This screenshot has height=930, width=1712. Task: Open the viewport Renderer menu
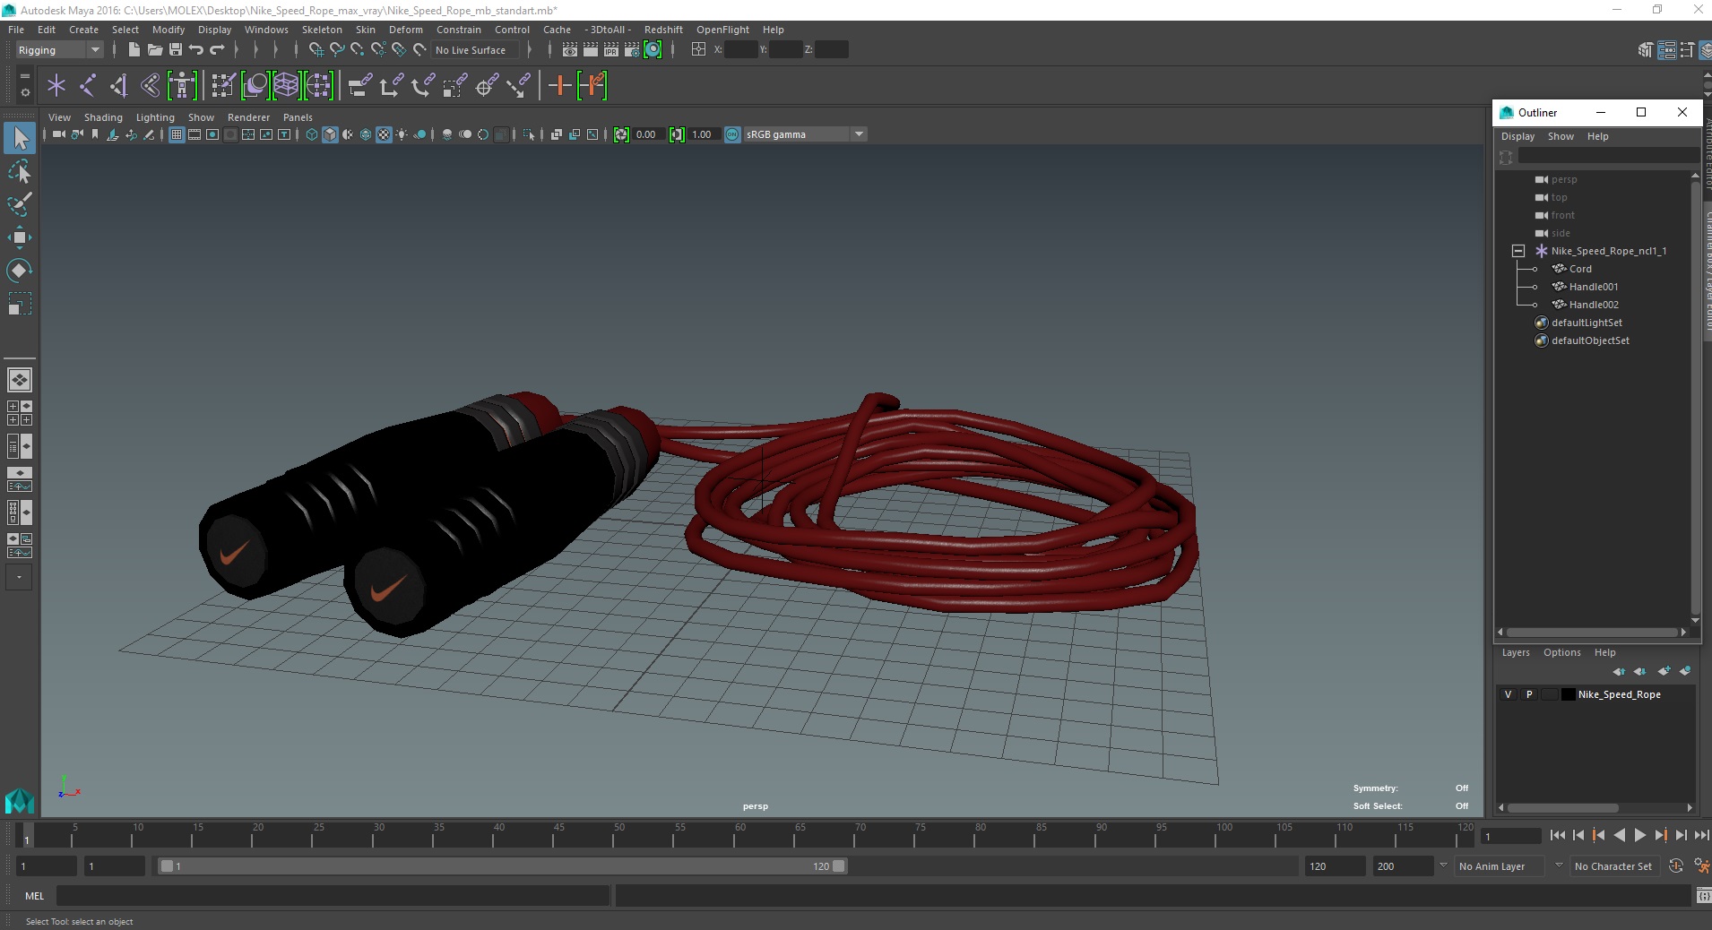(248, 117)
